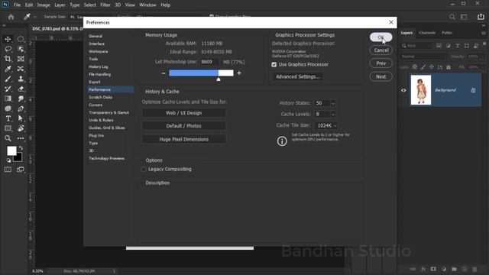Image resolution: width=489 pixels, height=275 pixels.
Task: Select the Lasso tool
Action: [x=8, y=49]
